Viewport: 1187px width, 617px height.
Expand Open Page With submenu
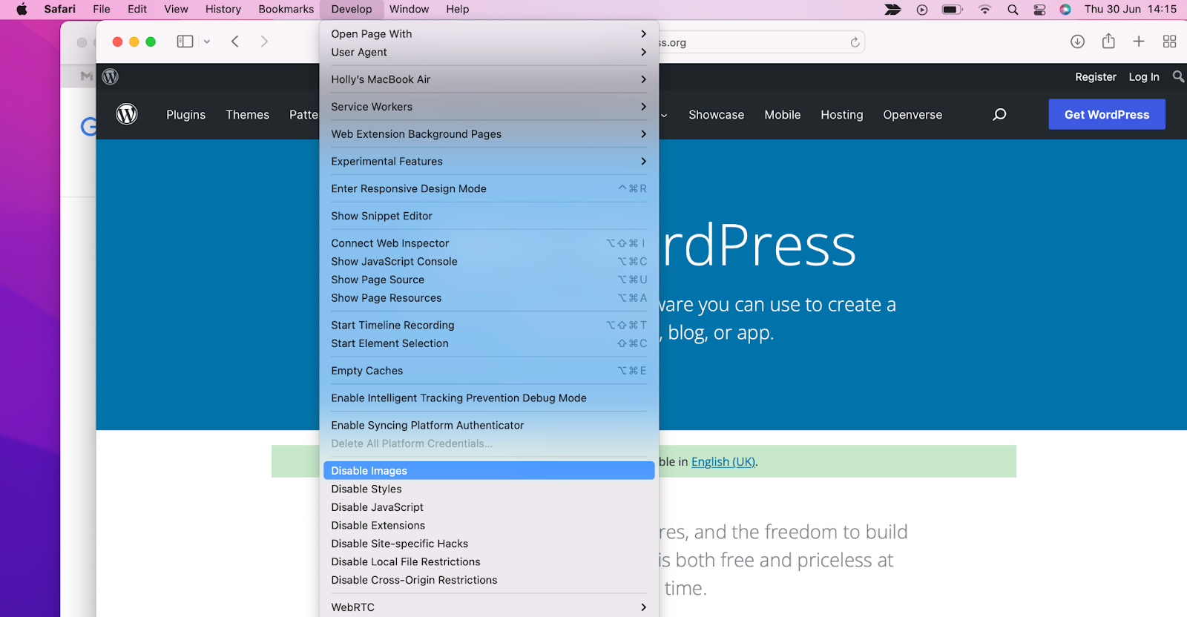pos(489,34)
